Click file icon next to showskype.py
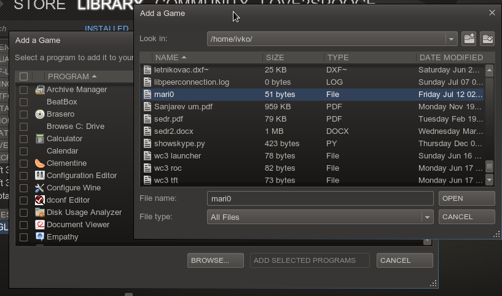 coord(147,143)
